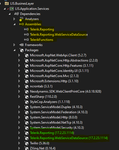The width and height of the screenshot is (119, 150).
Task: Click the package icon for System.ServiceModel.Federation
Action: point(26,112)
